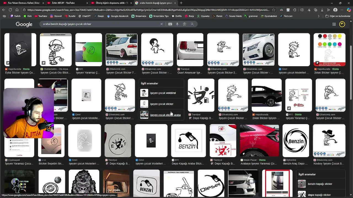
Task: Open the browser profile avatar
Action: 335,10
